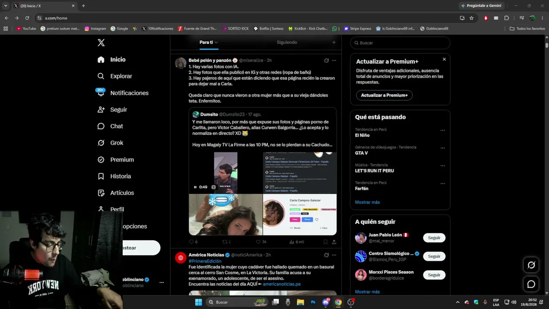Open the americanoticias.pe link
549x309 pixels.
tap(282, 284)
